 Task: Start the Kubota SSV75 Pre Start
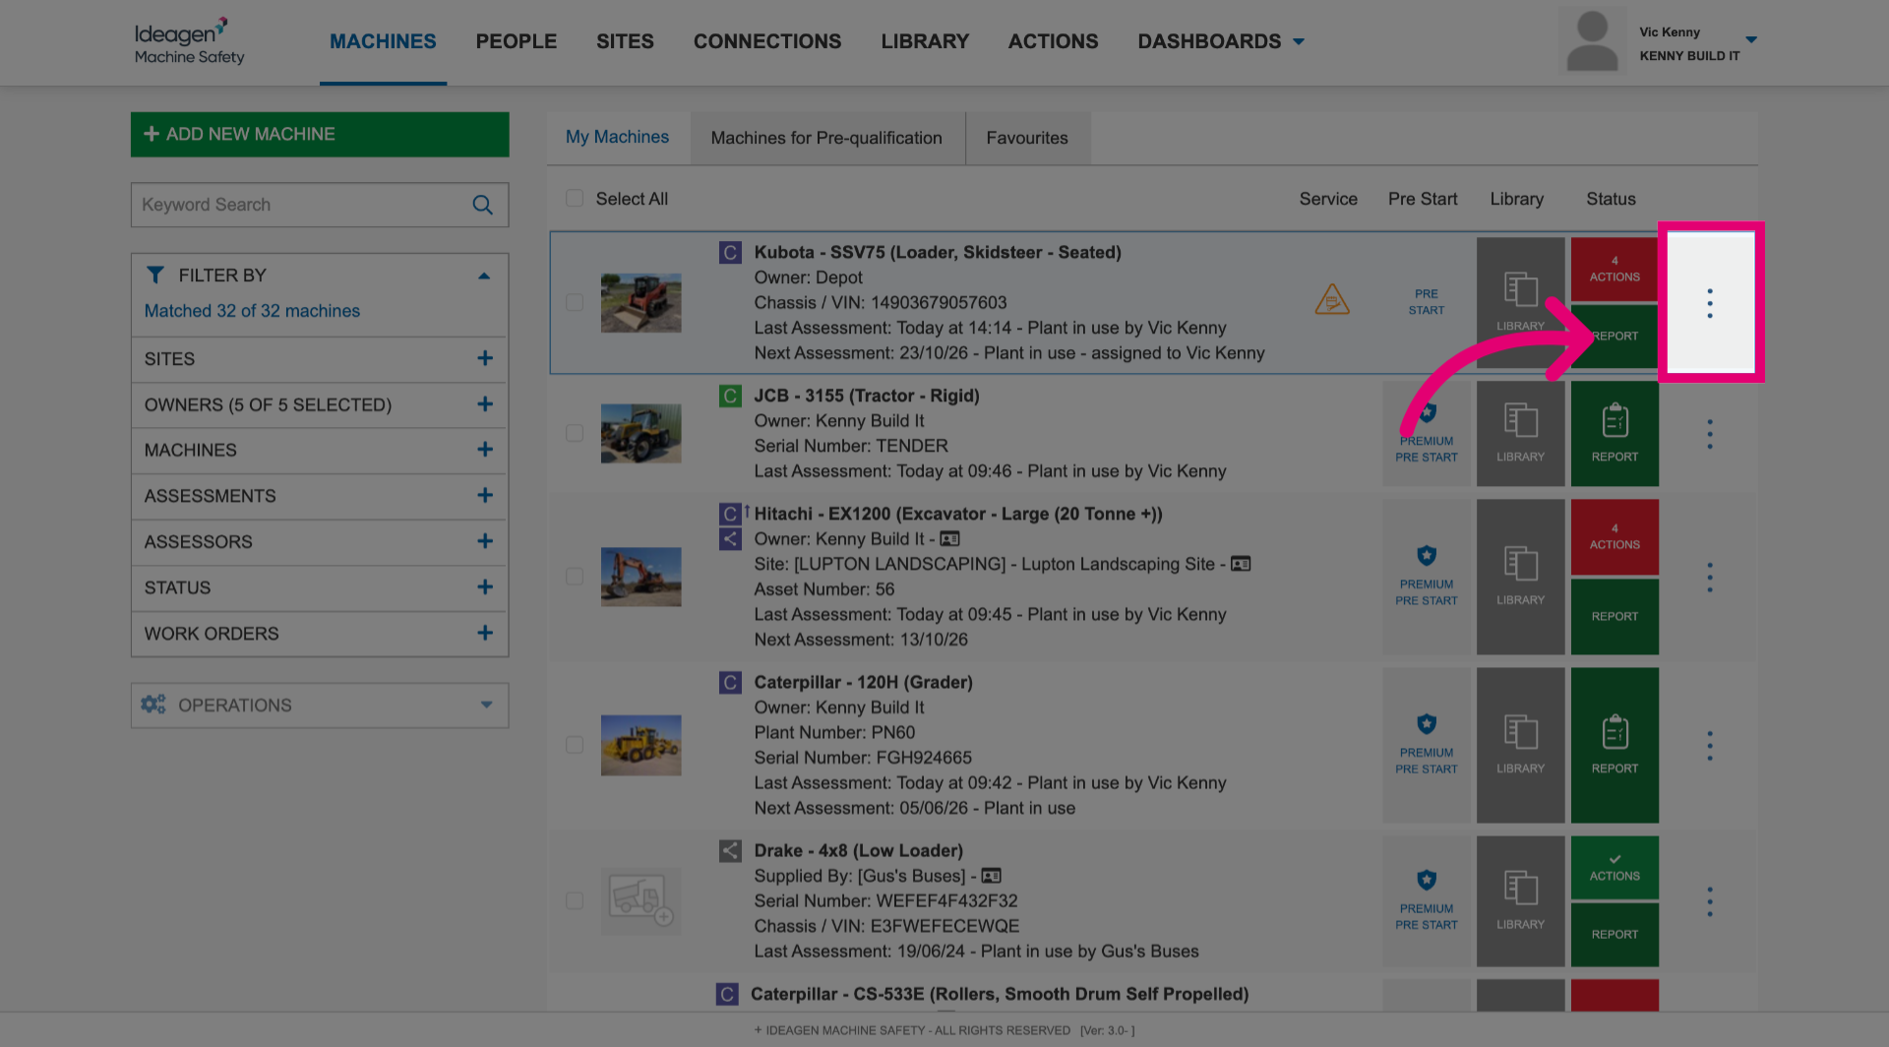[x=1427, y=301]
